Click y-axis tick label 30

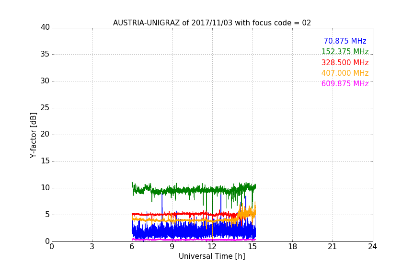pos(45,81)
